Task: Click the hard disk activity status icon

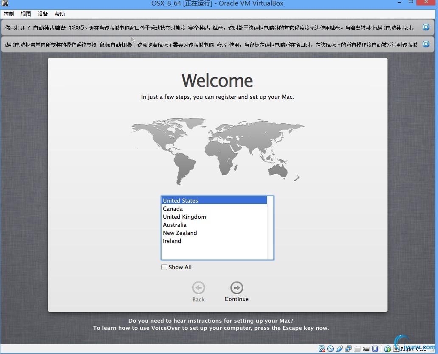Action: coord(322,348)
